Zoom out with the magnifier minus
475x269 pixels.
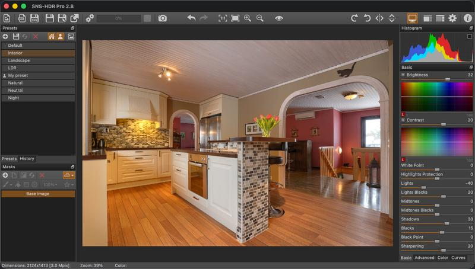tap(260, 18)
